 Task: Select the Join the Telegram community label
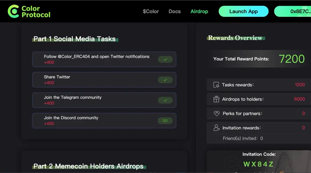(73, 97)
